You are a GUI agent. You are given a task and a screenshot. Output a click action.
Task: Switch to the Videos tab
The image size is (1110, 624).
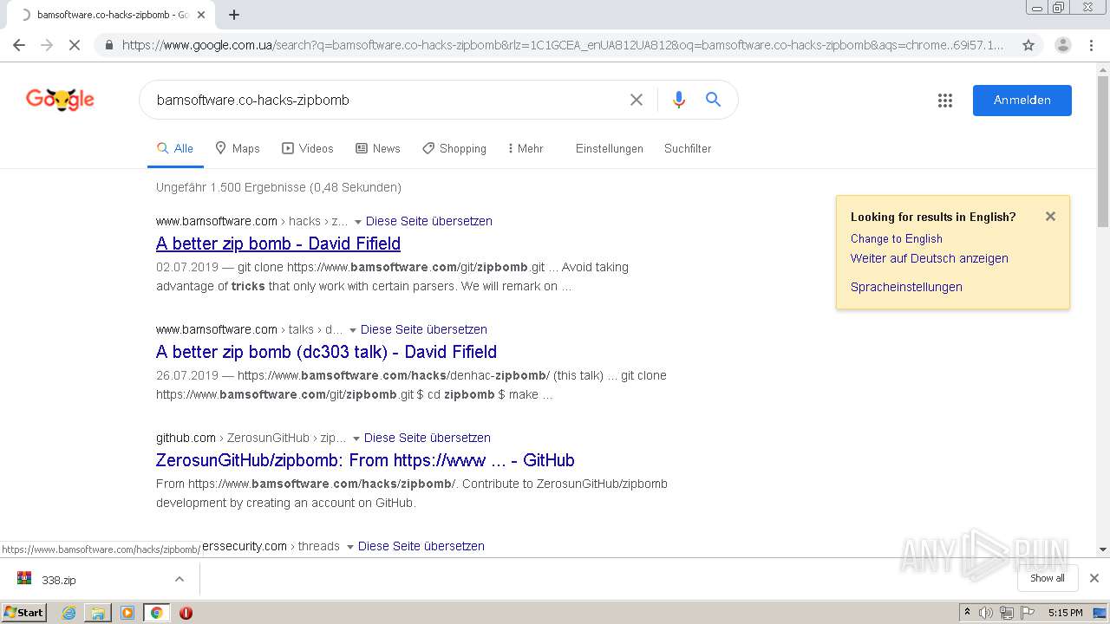click(x=308, y=148)
